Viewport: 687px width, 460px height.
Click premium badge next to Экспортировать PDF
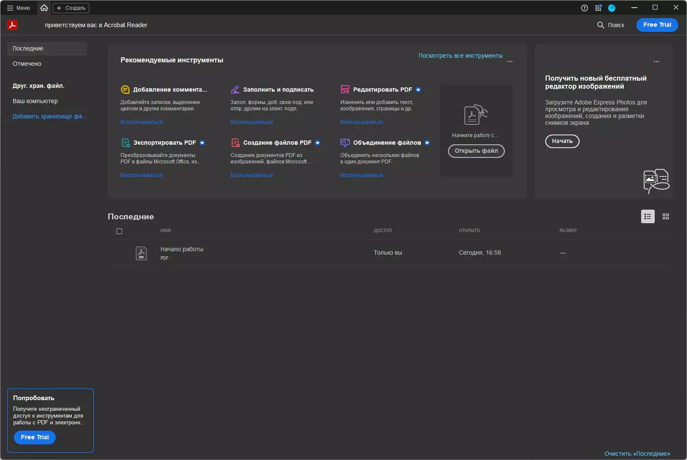[x=202, y=143]
